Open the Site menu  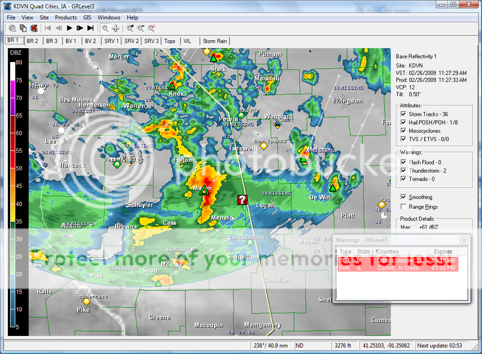(x=44, y=17)
